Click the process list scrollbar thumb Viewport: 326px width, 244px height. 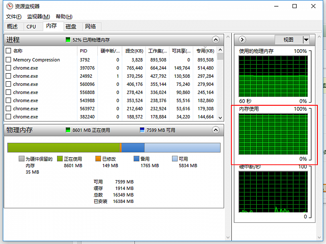pyautogui.click(x=221, y=56)
